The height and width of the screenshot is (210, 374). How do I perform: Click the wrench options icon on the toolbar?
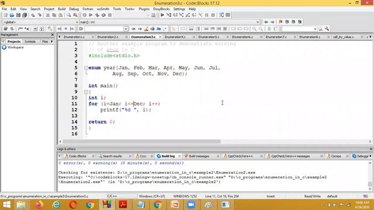[x=327, y=29]
